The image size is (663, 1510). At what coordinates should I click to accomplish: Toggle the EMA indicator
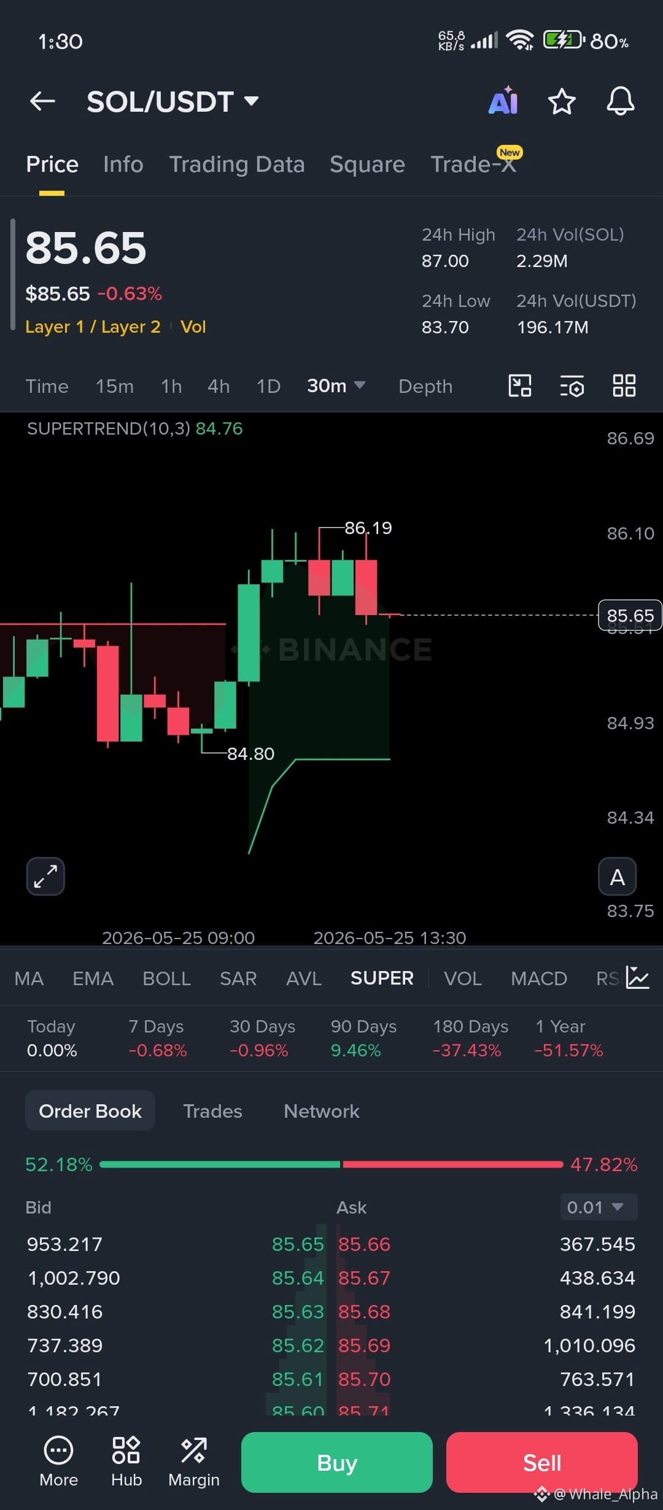pyautogui.click(x=93, y=978)
